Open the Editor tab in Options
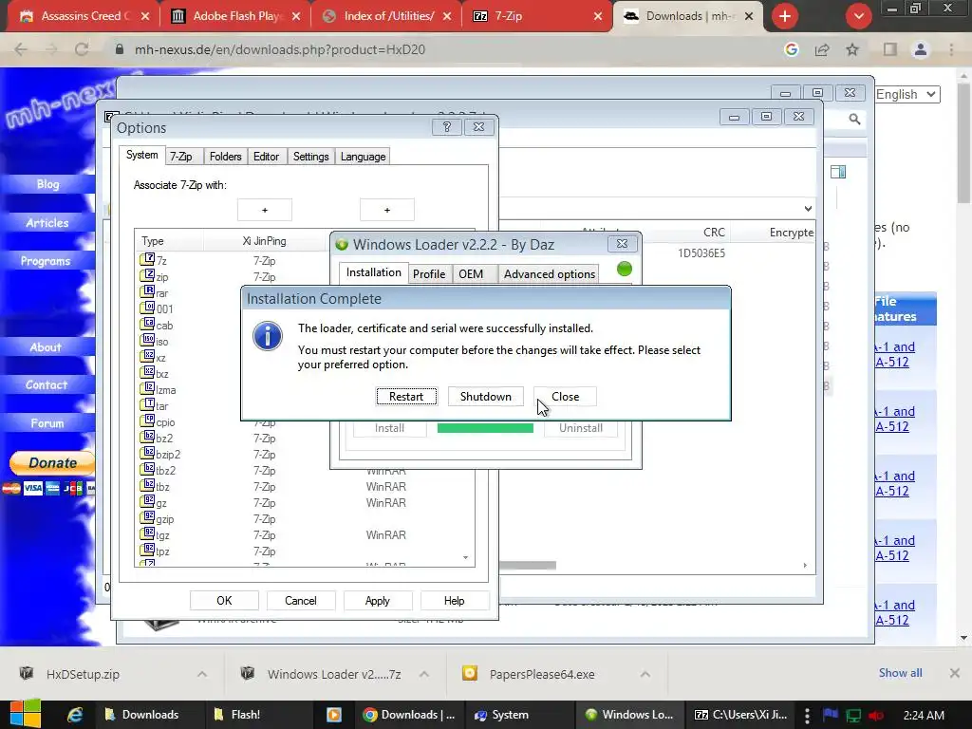The width and height of the screenshot is (972, 729). tap(266, 157)
